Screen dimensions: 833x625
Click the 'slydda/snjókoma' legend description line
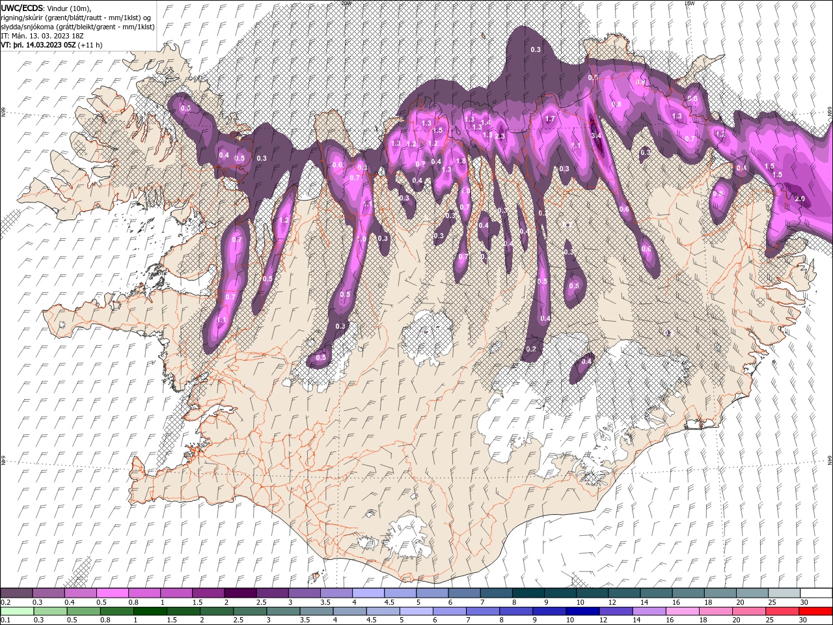[x=77, y=26]
